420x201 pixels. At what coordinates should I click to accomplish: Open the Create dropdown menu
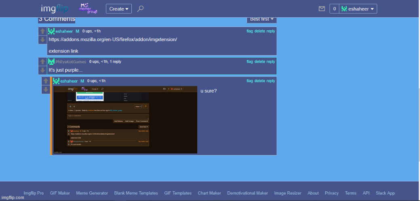click(x=119, y=8)
